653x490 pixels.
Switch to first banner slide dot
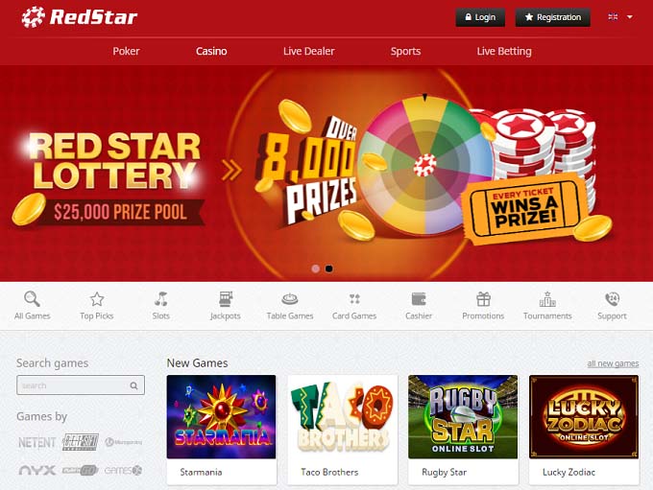coord(316,268)
